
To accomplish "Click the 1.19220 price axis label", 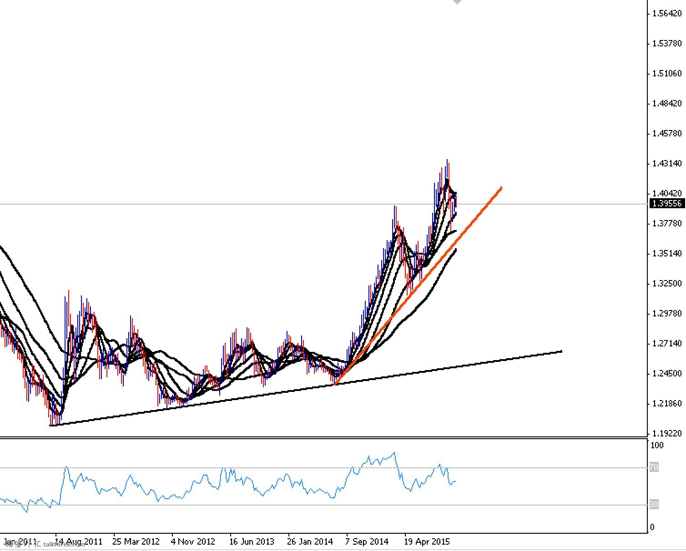I will pyautogui.click(x=667, y=433).
